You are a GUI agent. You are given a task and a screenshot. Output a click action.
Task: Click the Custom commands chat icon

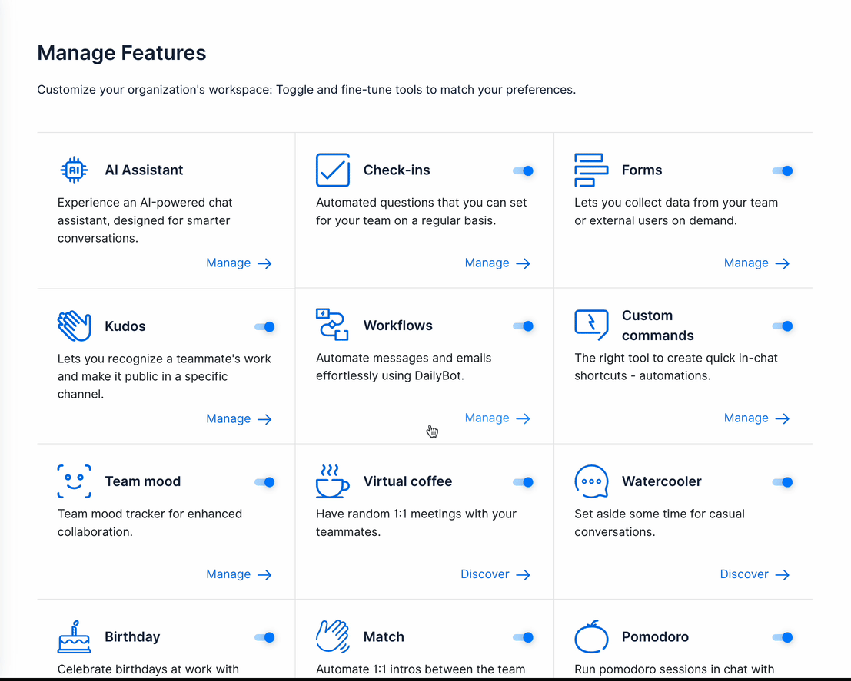point(590,325)
